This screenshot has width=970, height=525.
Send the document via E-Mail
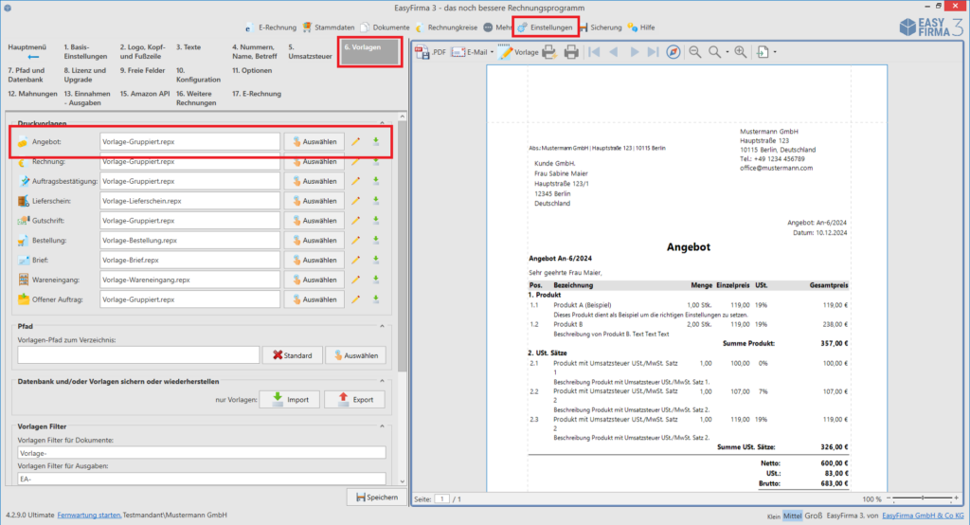pos(470,52)
